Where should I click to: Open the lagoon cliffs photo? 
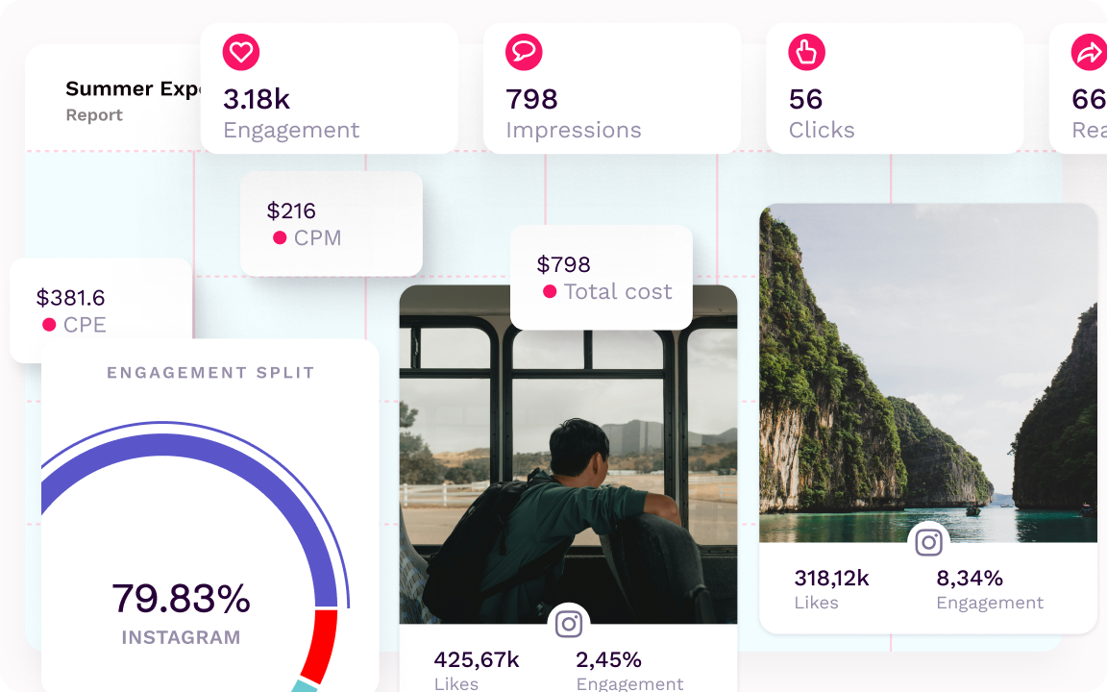click(927, 375)
